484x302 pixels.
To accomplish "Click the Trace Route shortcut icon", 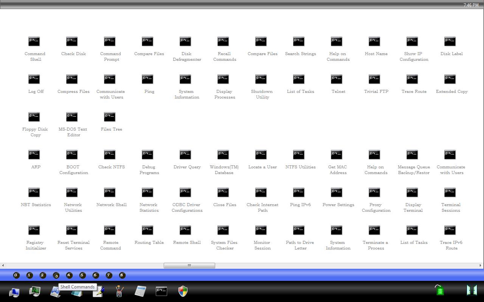I will click(x=412, y=79).
